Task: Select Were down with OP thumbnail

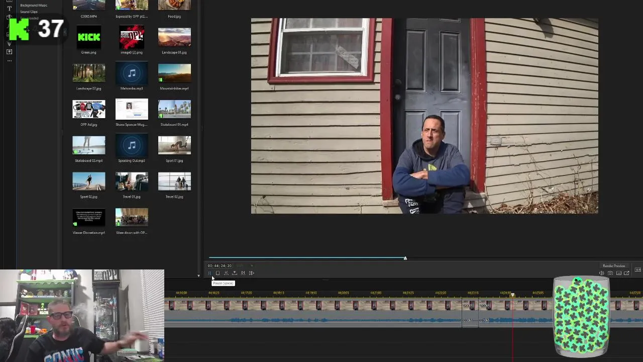Action: point(132,218)
